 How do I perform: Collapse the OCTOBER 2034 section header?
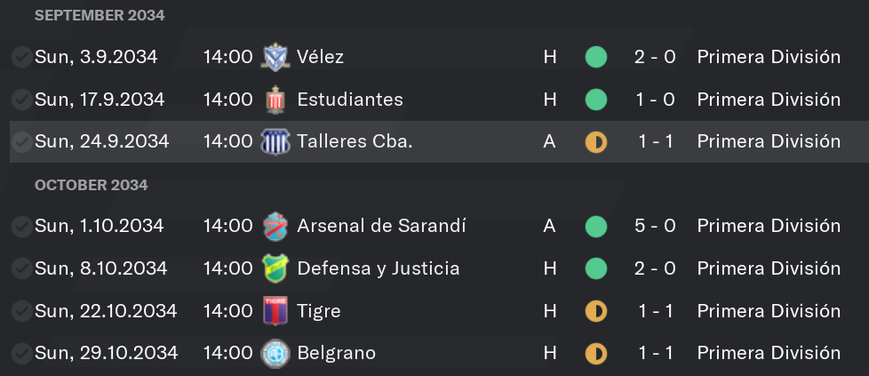click(x=92, y=185)
